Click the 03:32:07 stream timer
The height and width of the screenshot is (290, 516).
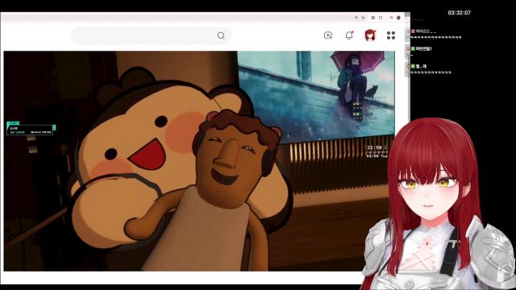pos(459,13)
